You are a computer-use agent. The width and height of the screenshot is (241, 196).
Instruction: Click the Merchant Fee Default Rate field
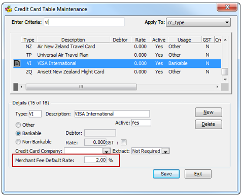(95, 160)
